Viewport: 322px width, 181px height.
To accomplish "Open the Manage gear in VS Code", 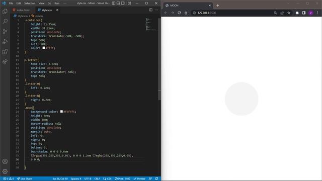I will (5, 171).
